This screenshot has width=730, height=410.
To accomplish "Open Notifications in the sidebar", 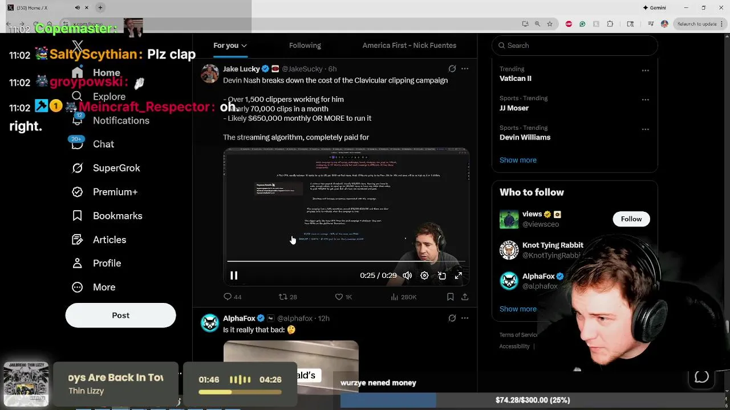I will [x=111, y=121].
